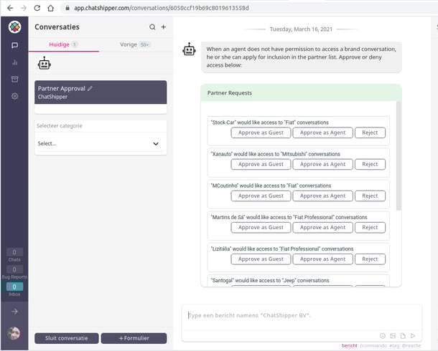This screenshot has width=438, height=351.
Task: Approve MCoutinho as Guest
Action: point(261,196)
